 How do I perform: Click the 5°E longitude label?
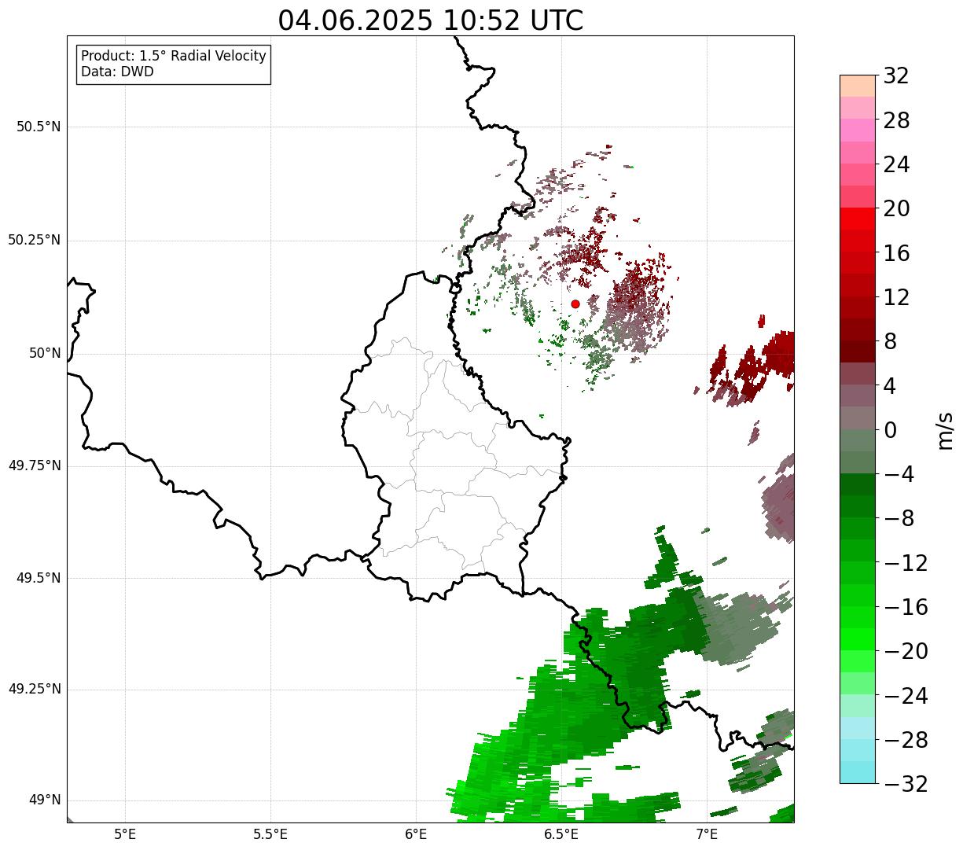125,834
